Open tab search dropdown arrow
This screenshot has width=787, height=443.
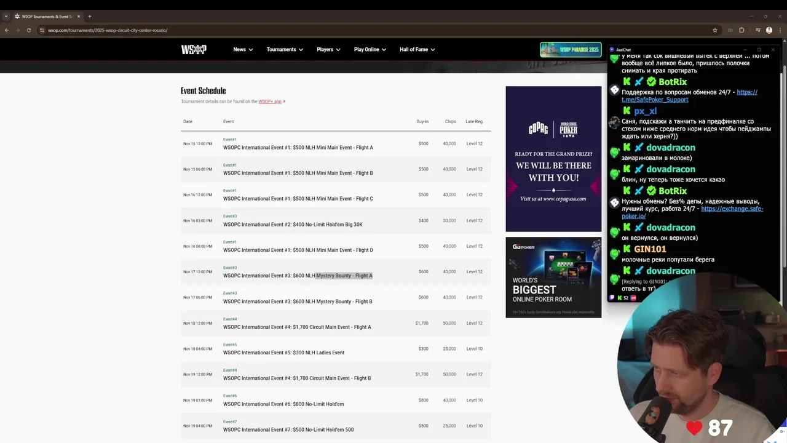tap(6, 17)
